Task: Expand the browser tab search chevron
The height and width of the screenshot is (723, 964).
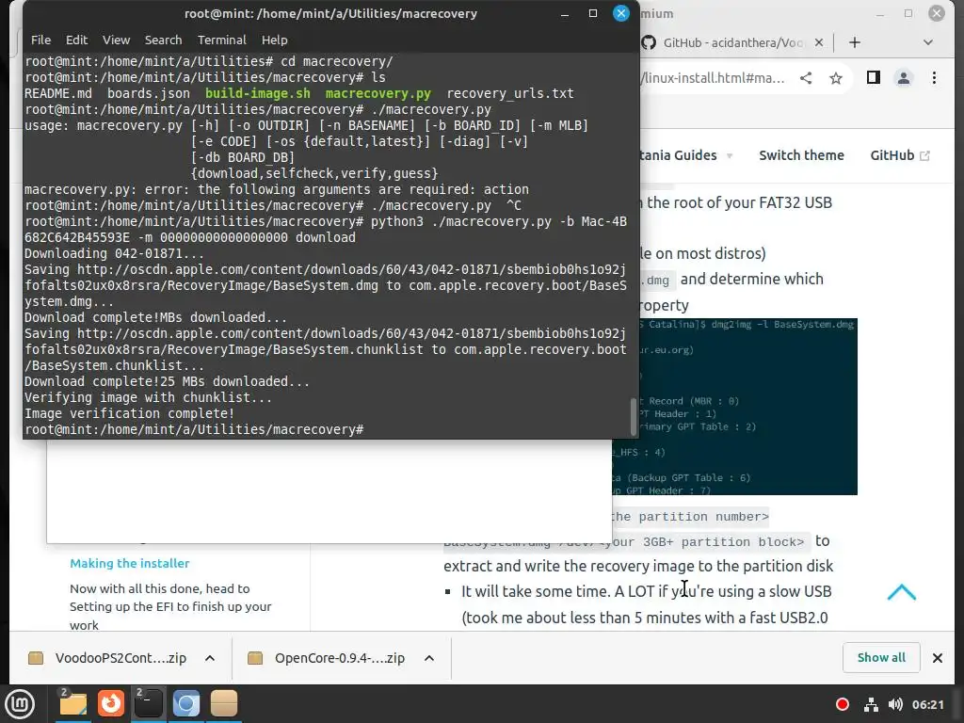Action: coord(928,42)
